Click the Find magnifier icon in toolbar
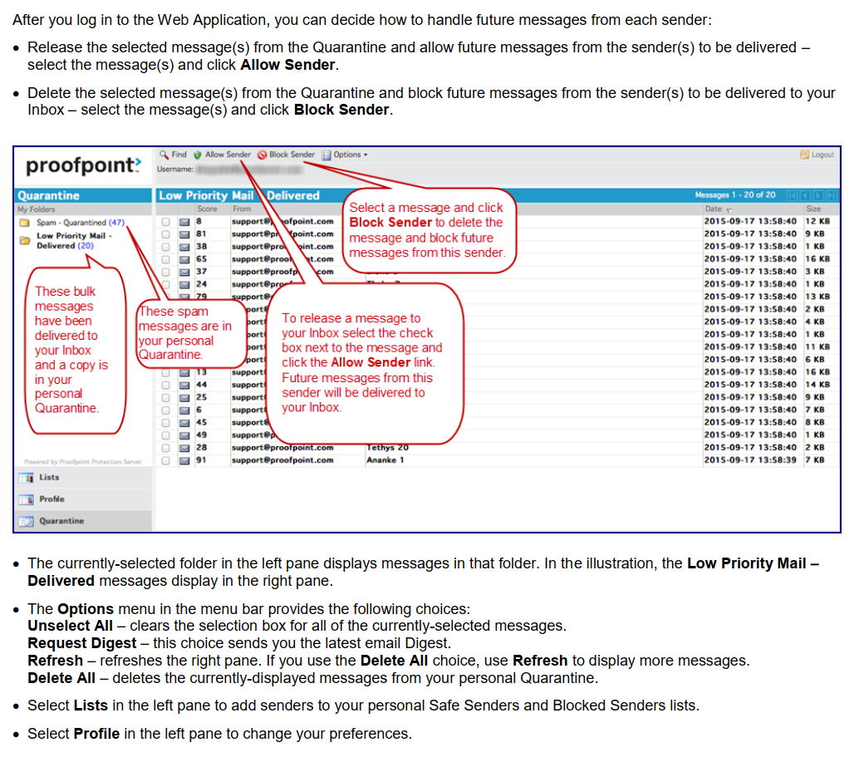 [x=164, y=155]
